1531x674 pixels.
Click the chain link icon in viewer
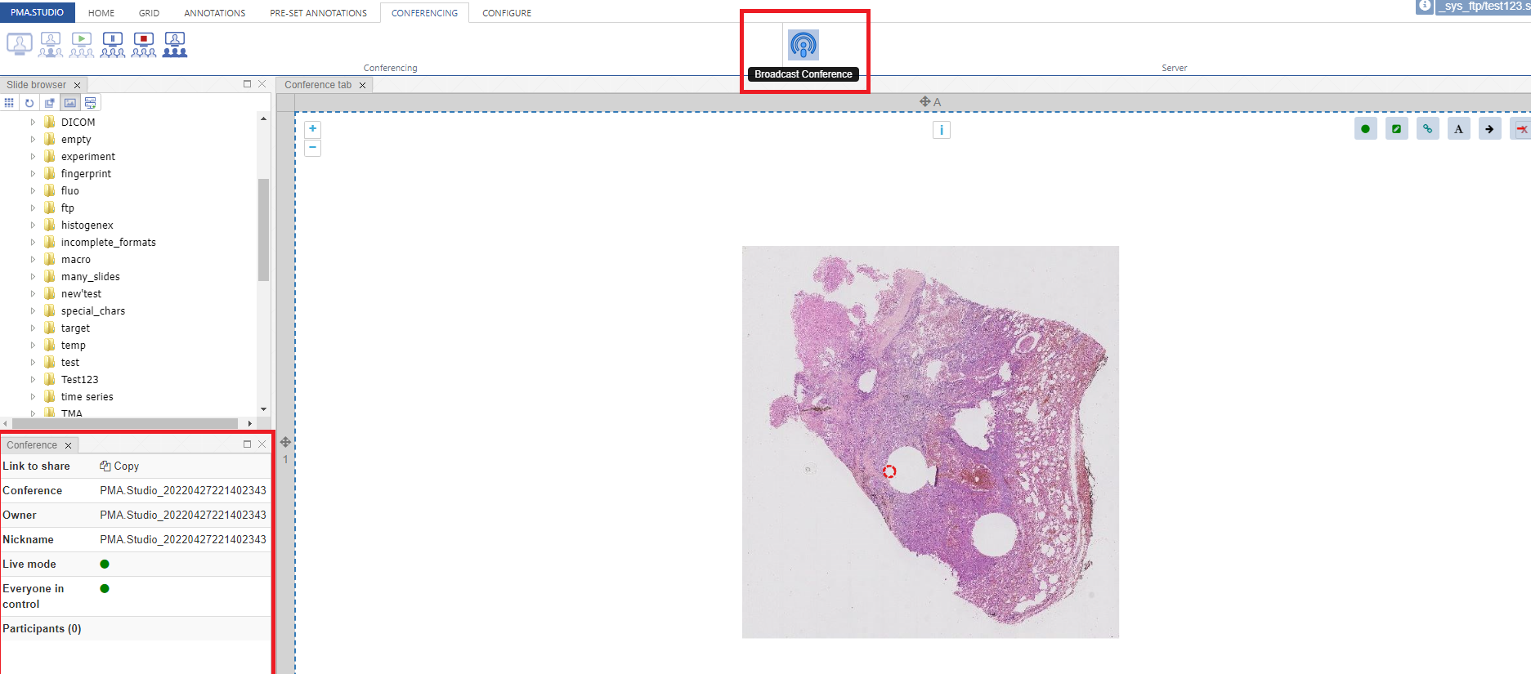tap(1427, 129)
